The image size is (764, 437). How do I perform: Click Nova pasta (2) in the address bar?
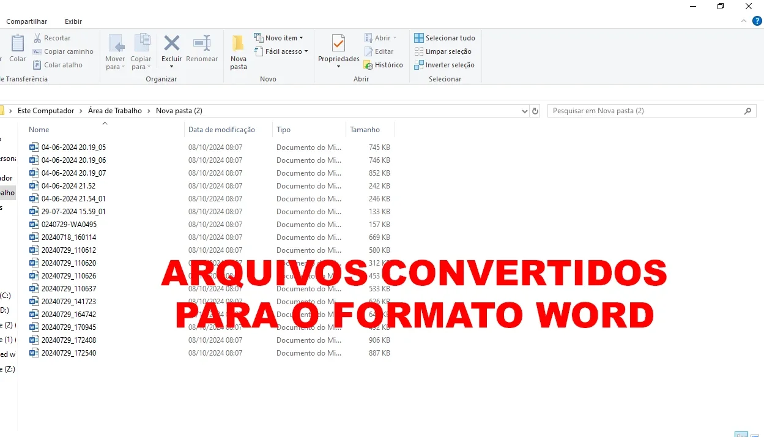[x=179, y=111]
